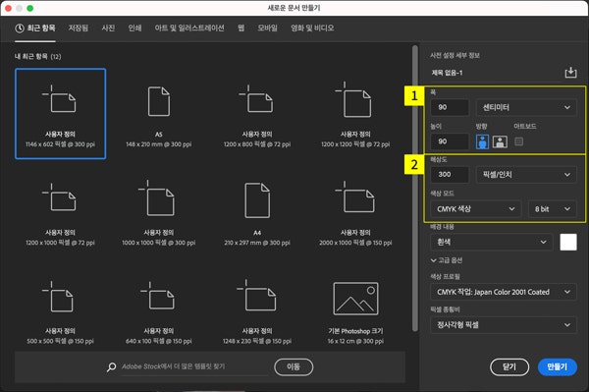The image size is (589, 392).
Task: Open the 정사각형 픽셀 aspect ratio dropdown
Action: click(x=504, y=325)
